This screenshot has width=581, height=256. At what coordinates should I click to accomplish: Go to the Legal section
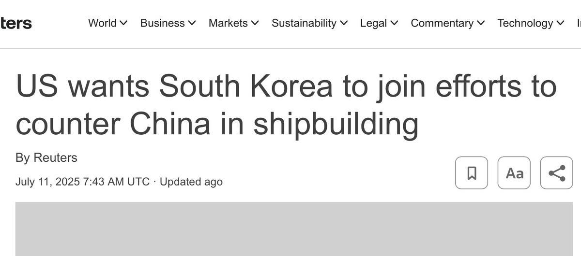pyautogui.click(x=374, y=23)
